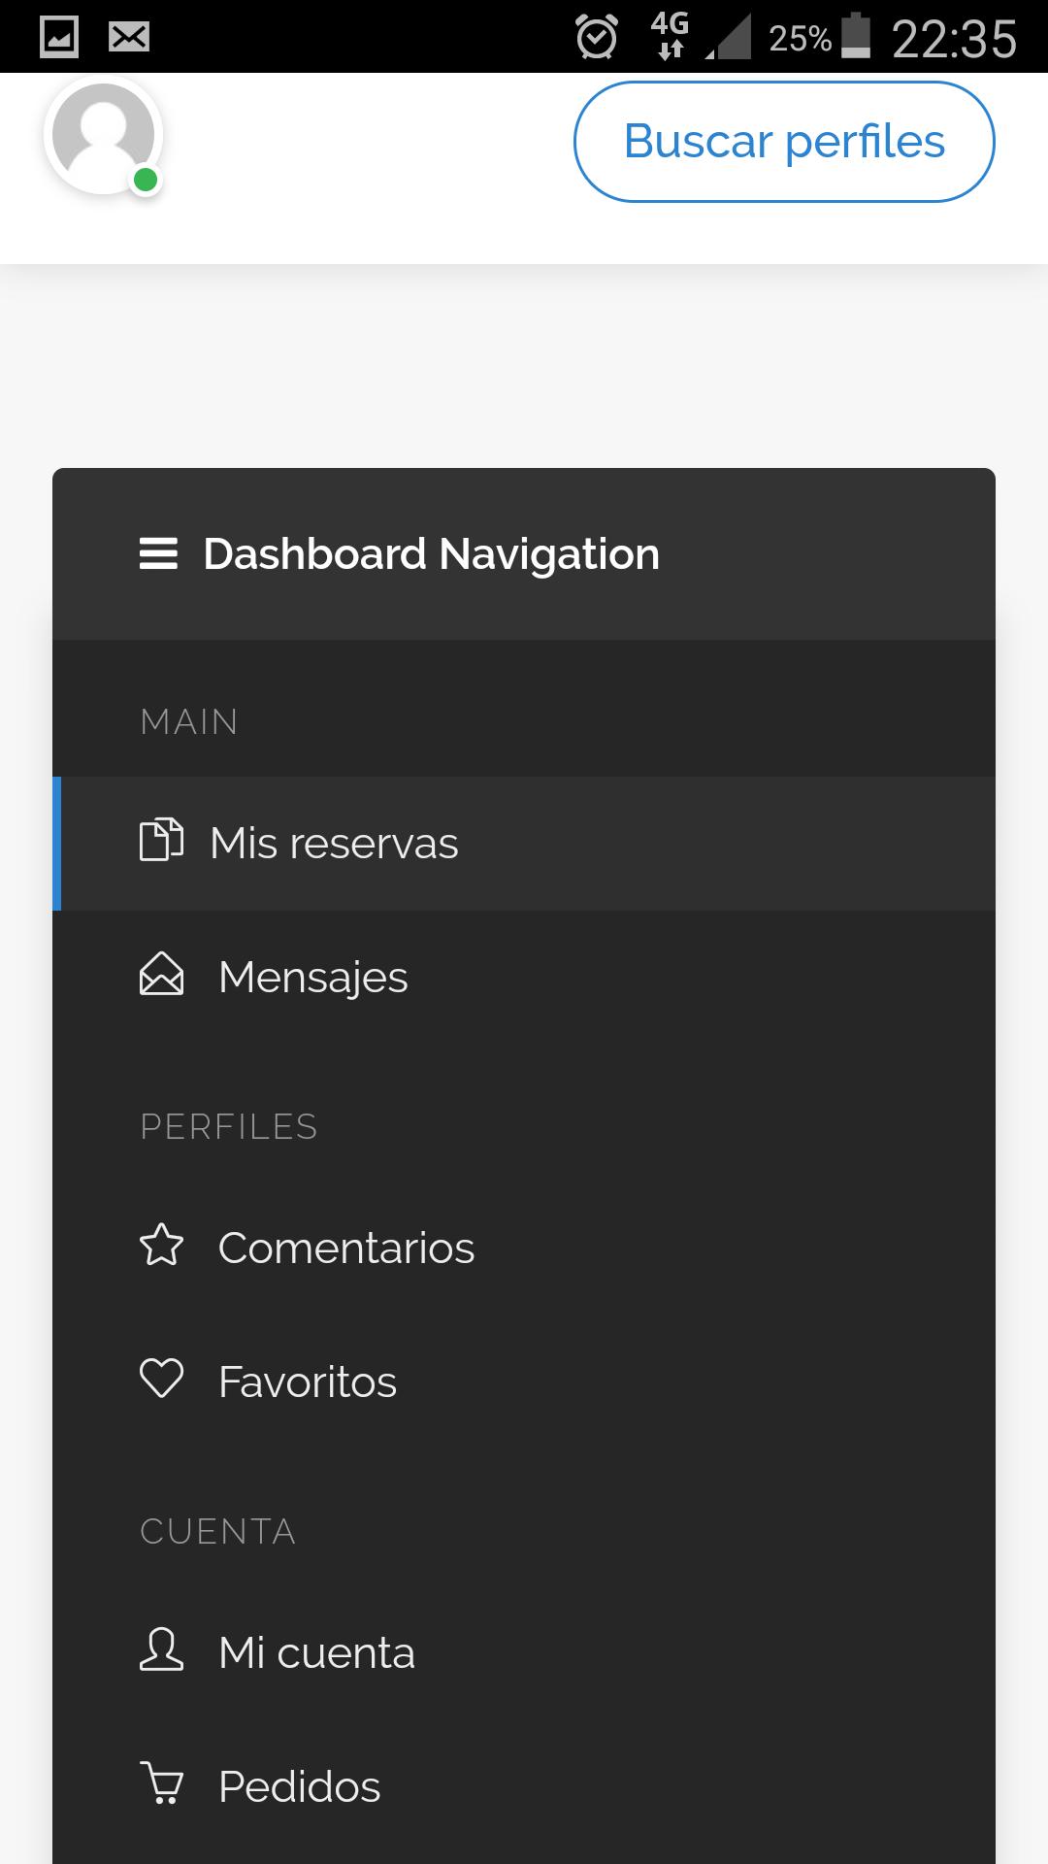Tap the mail notification status icon
The image size is (1048, 1864).
[129, 38]
